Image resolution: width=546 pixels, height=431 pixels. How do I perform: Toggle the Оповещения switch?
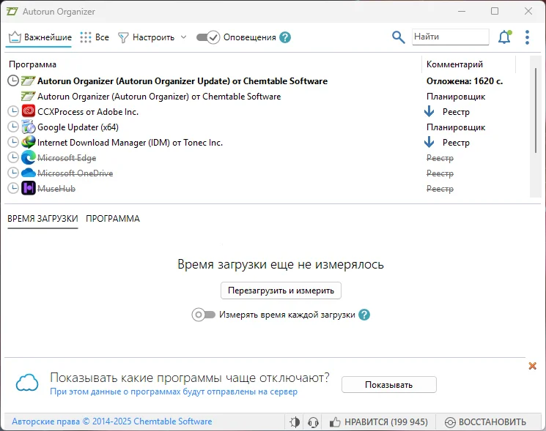point(208,37)
